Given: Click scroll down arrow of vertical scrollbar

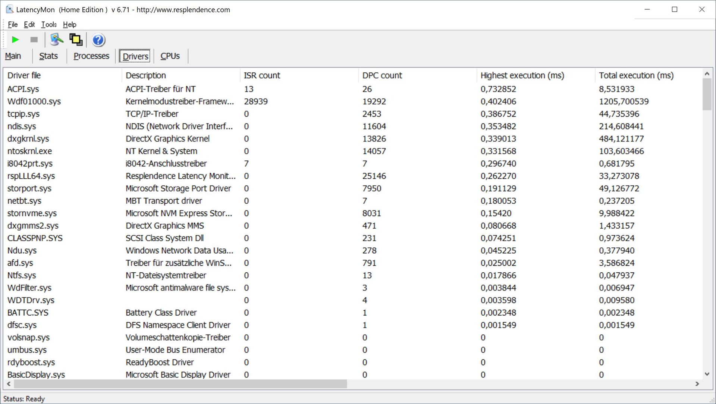Looking at the screenshot, I should [707, 374].
